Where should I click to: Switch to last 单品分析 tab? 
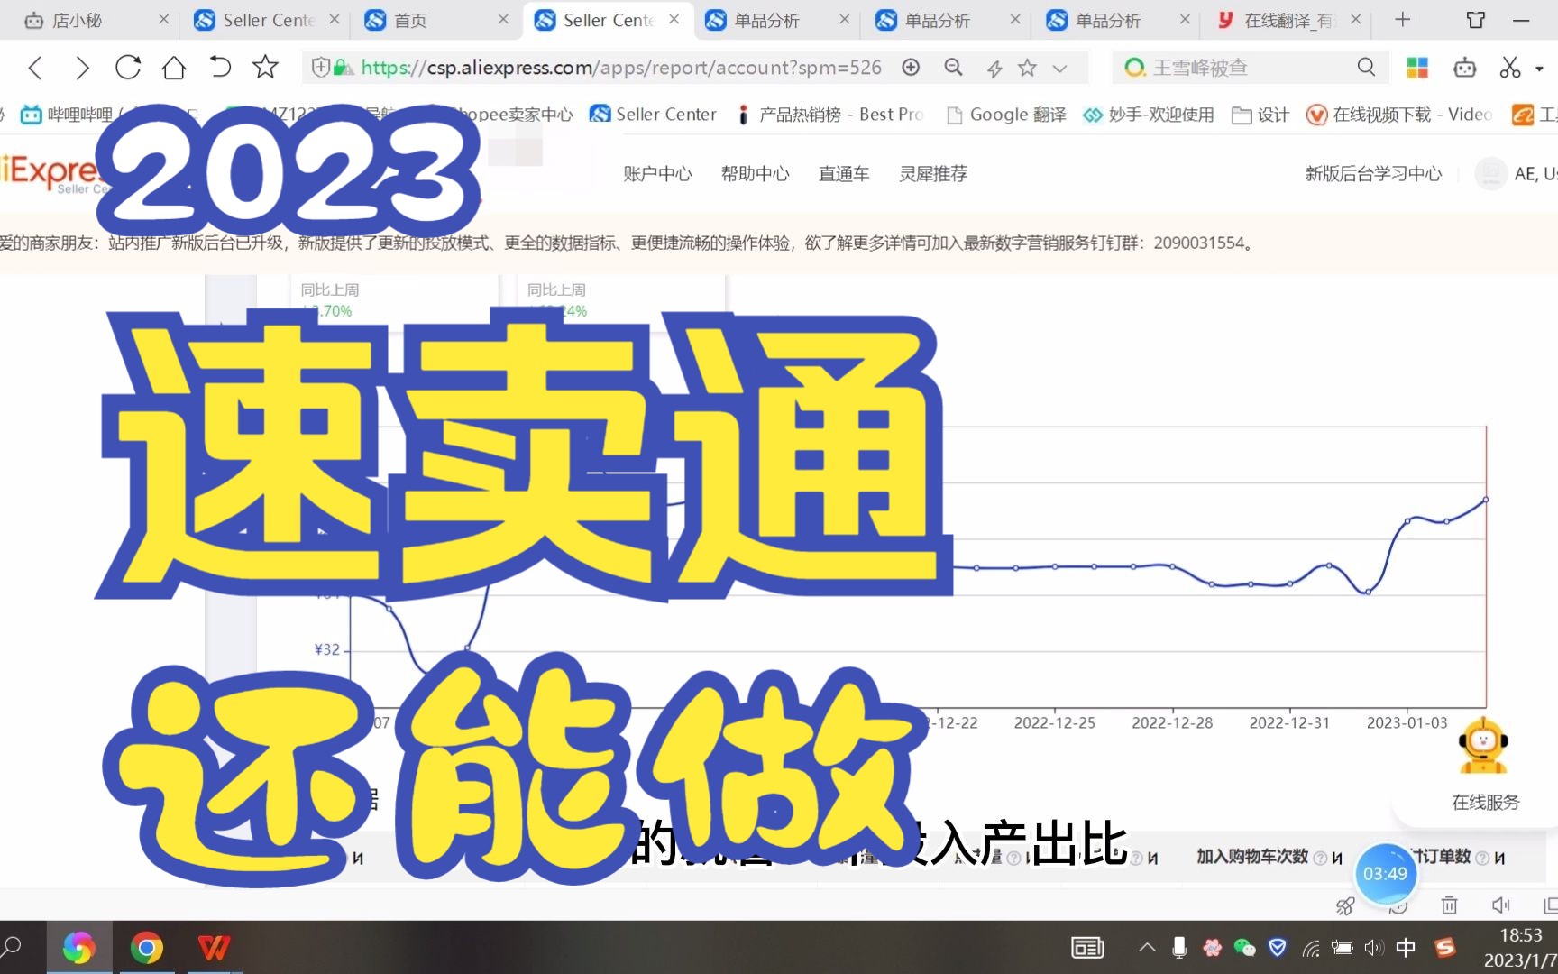[x=1118, y=20]
